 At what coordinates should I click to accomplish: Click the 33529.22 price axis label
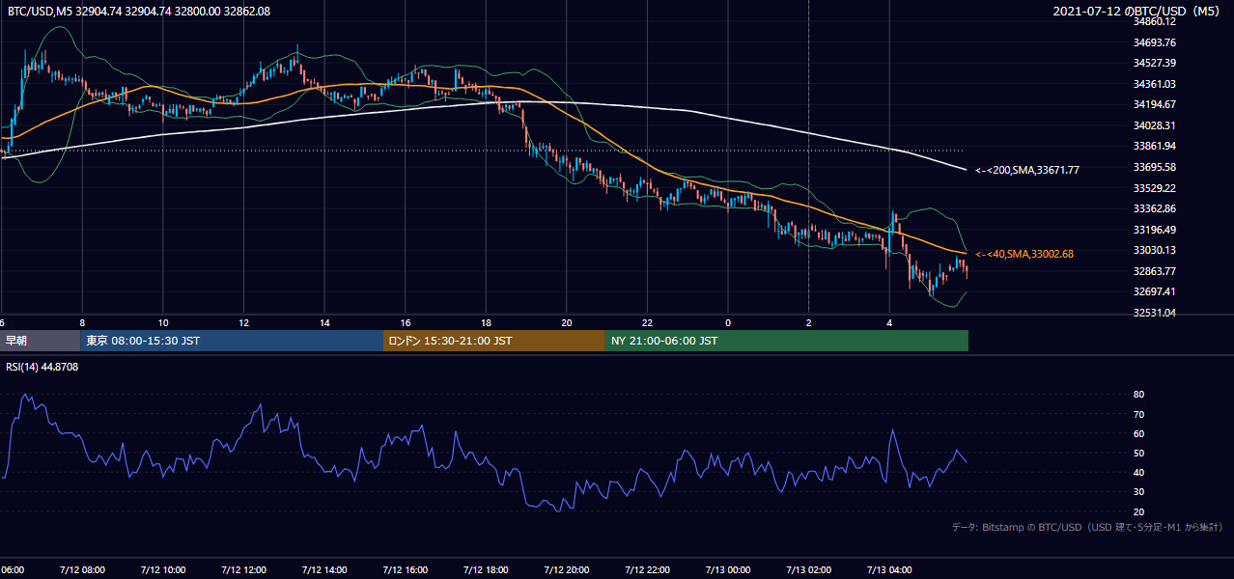point(1154,187)
